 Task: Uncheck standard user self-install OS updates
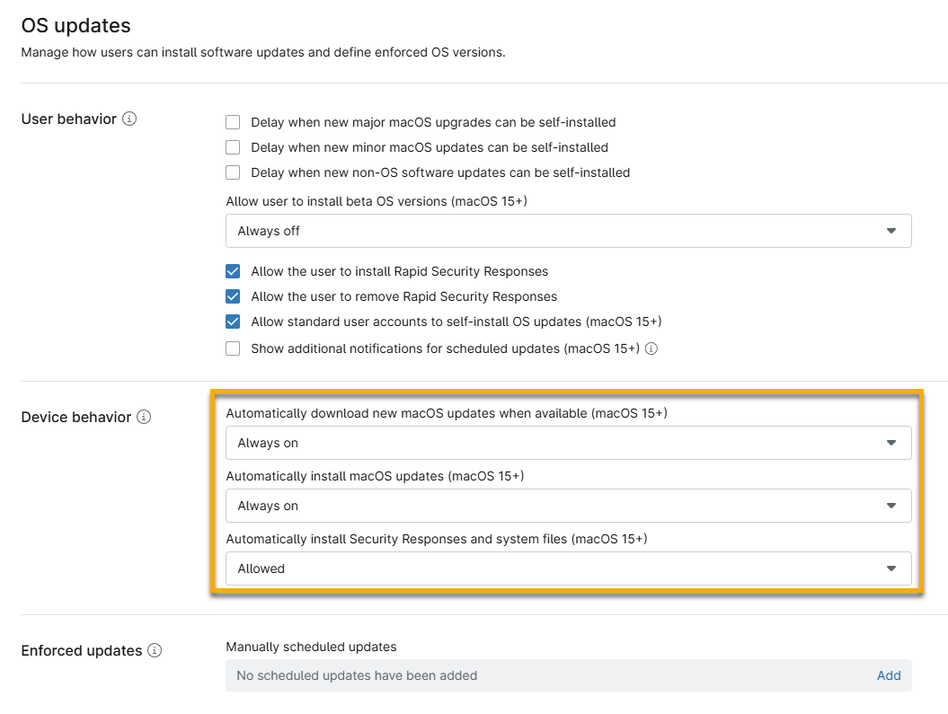(x=233, y=322)
